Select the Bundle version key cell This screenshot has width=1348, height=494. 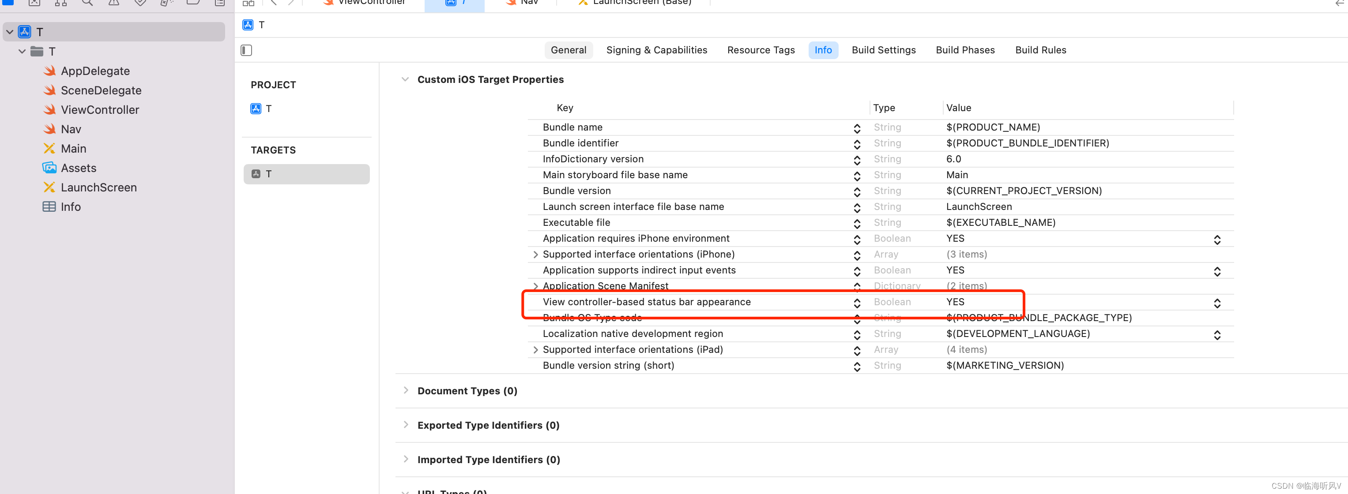tap(576, 191)
